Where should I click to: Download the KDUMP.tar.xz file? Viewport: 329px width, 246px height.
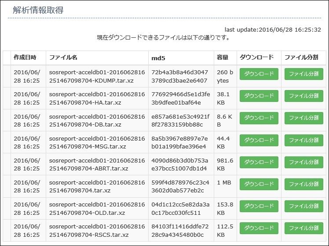click(259, 74)
